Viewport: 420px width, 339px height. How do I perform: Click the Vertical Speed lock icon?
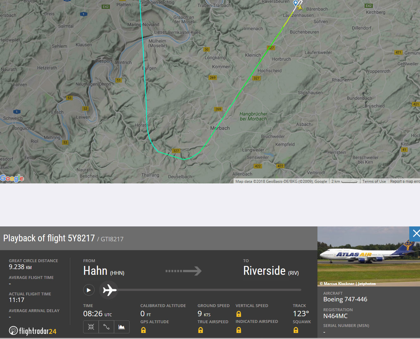point(239,314)
